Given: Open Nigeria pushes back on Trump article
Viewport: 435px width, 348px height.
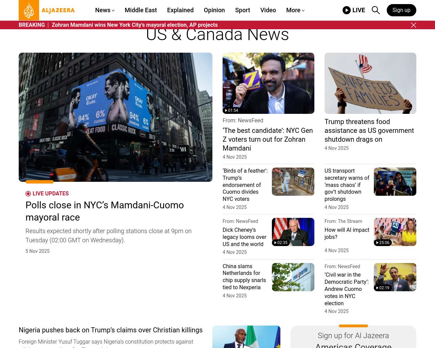Looking at the screenshot, I should pos(110,330).
